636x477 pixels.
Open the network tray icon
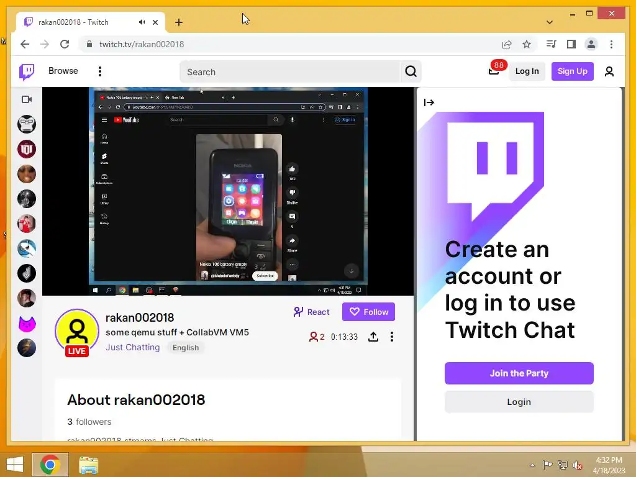pyautogui.click(x=562, y=465)
